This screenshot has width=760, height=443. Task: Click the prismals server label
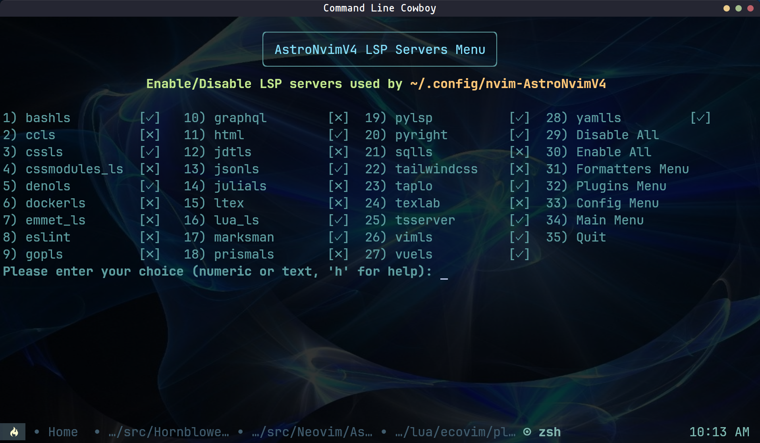pyautogui.click(x=244, y=254)
